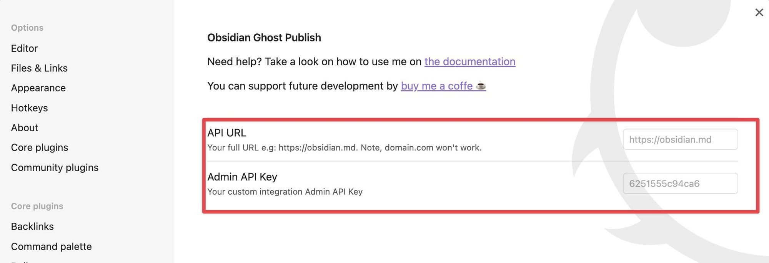Focus the API URL input field
This screenshot has height=263, width=769.
pyautogui.click(x=680, y=139)
